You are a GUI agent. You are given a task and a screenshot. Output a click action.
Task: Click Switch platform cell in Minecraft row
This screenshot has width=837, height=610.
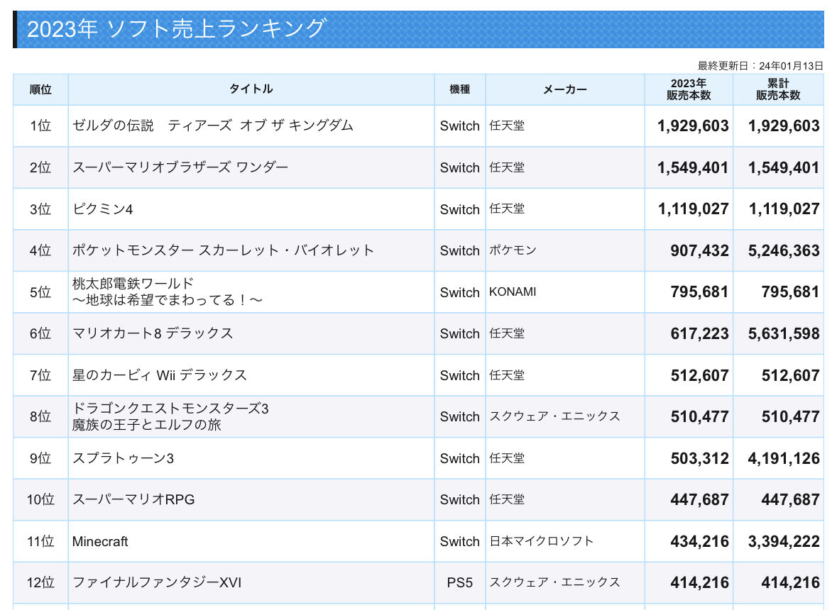pyautogui.click(x=459, y=542)
